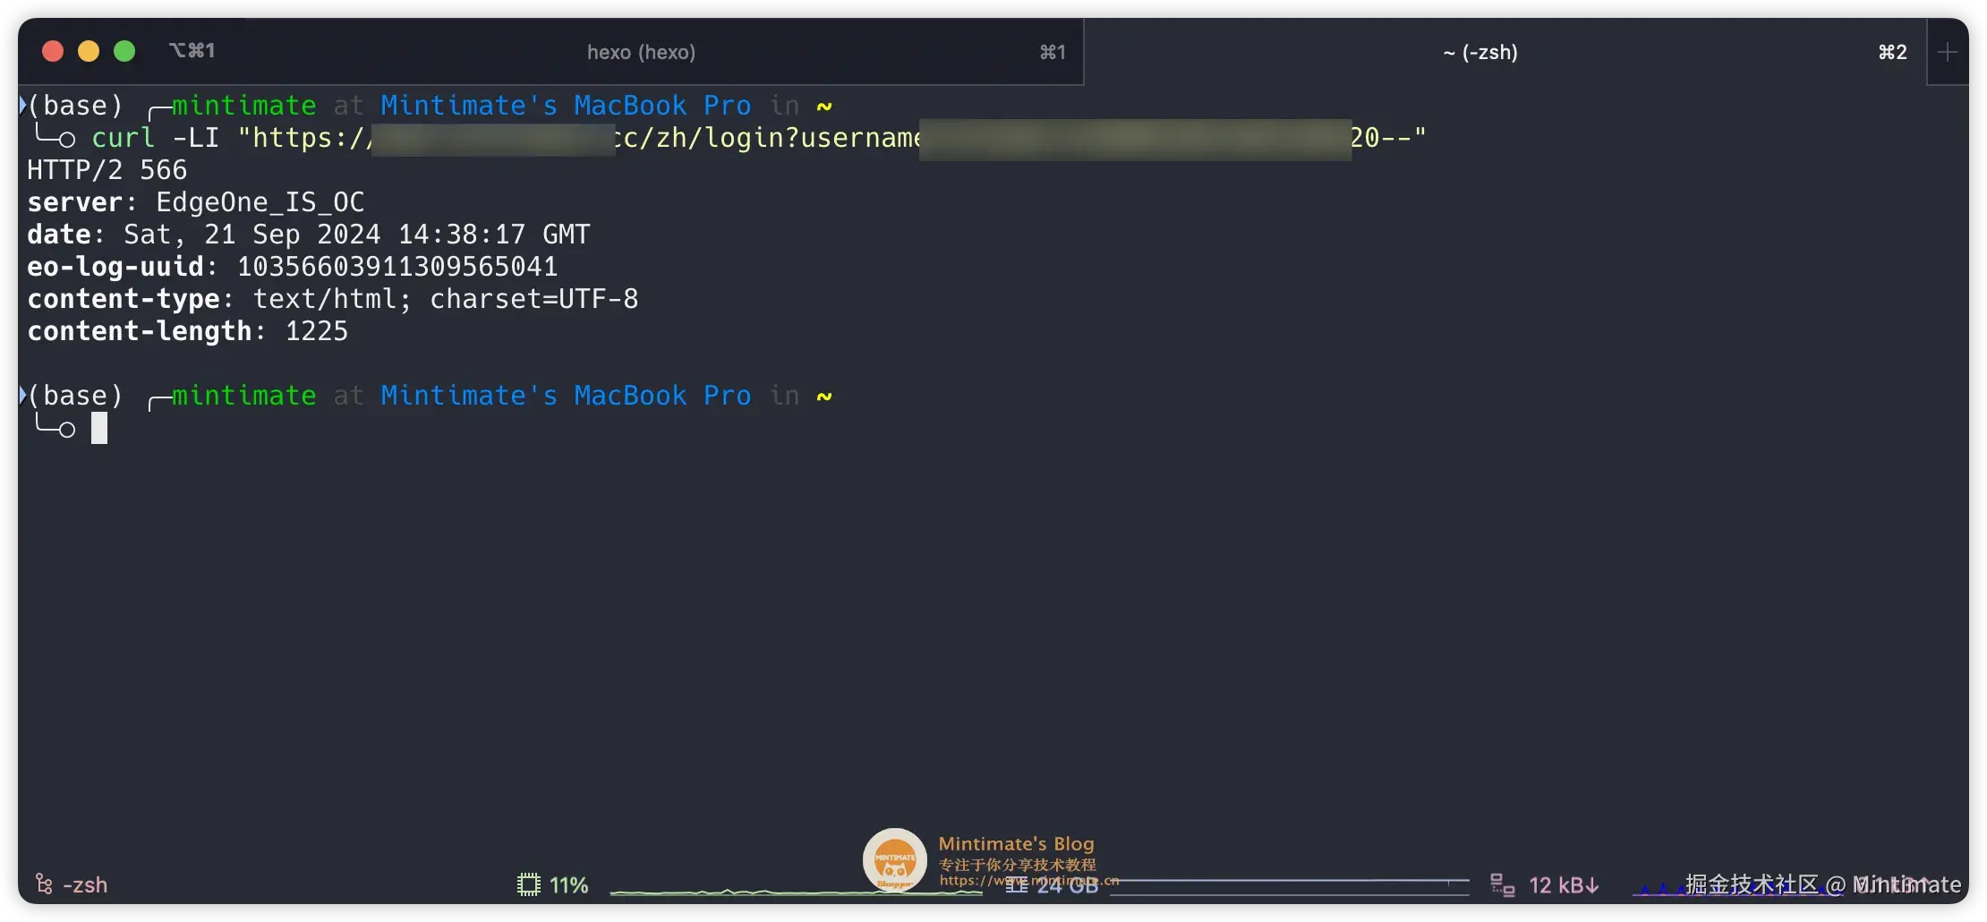Viewport: 1987px width, 922px height.
Task: Click the ⌘1 shortcut badge on hexo tab
Action: pos(1053,52)
